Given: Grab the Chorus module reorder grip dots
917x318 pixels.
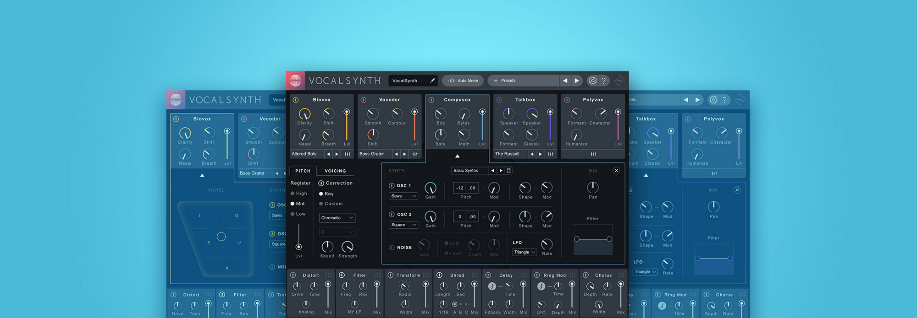Looking at the screenshot, I should (621, 275).
